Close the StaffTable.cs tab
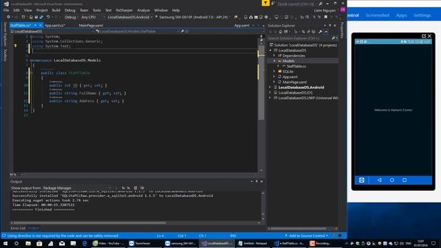The width and height of the screenshot is (441, 248). click(x=40, y=25)
